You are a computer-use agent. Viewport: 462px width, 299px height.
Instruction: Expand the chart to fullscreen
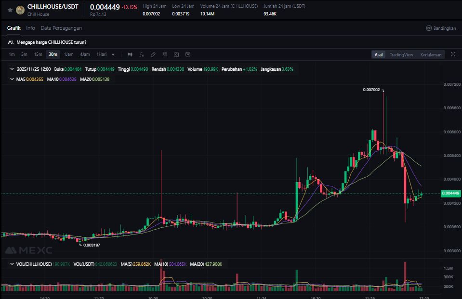pyautogui.click(x=452, y=54)
